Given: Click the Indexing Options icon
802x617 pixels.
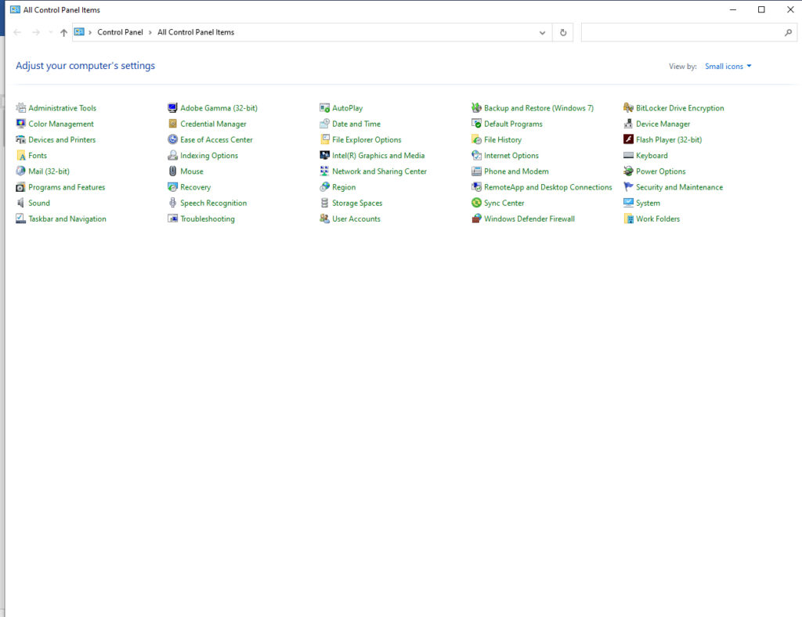Looking at the screenshot, I should pos(172,155).
